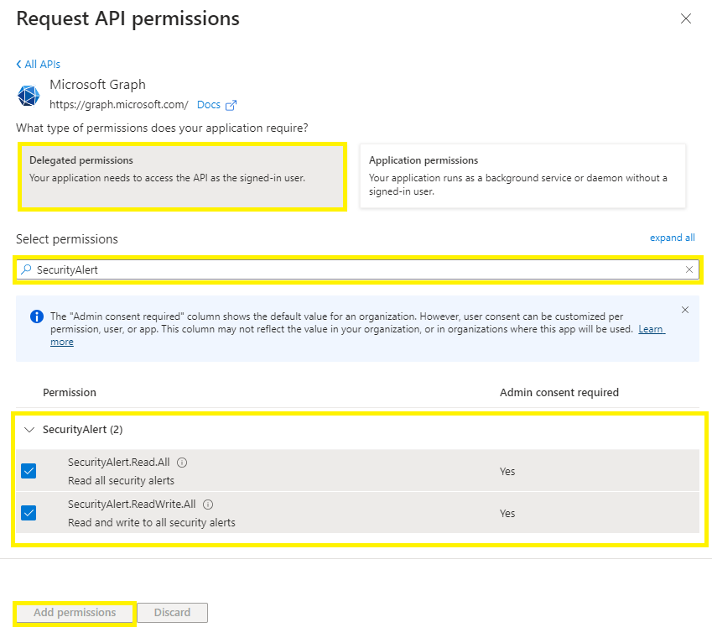
Task: Close the Request API permissions panel
Action: (x=686, y=18)
